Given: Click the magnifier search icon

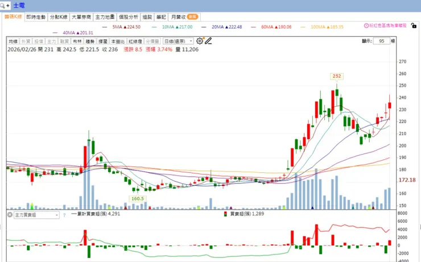Looking at the screenshot, I should [x=3, y=5].
